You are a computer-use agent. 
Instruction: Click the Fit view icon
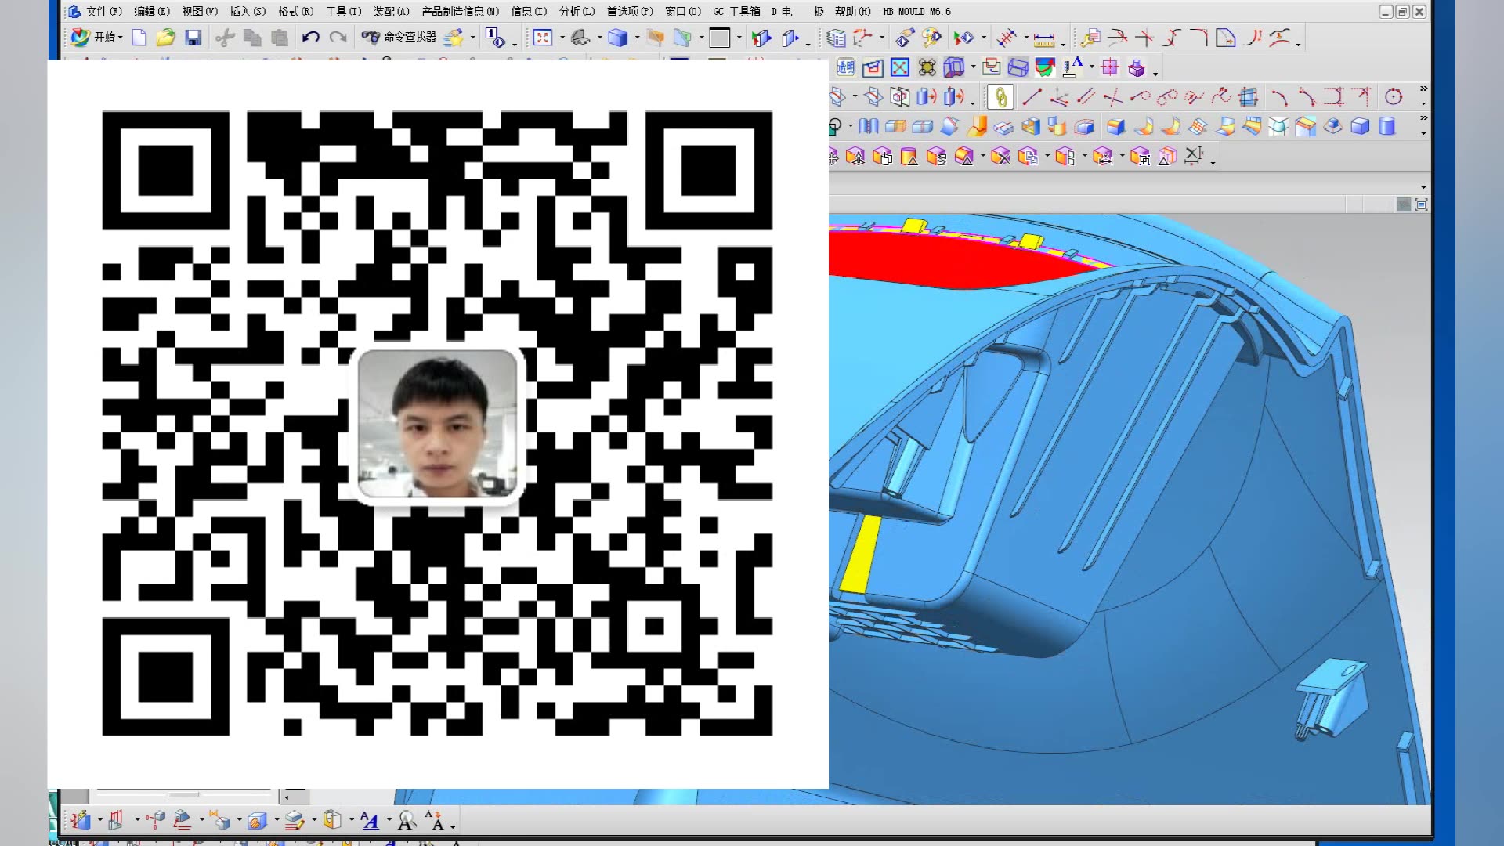[543, 38]
